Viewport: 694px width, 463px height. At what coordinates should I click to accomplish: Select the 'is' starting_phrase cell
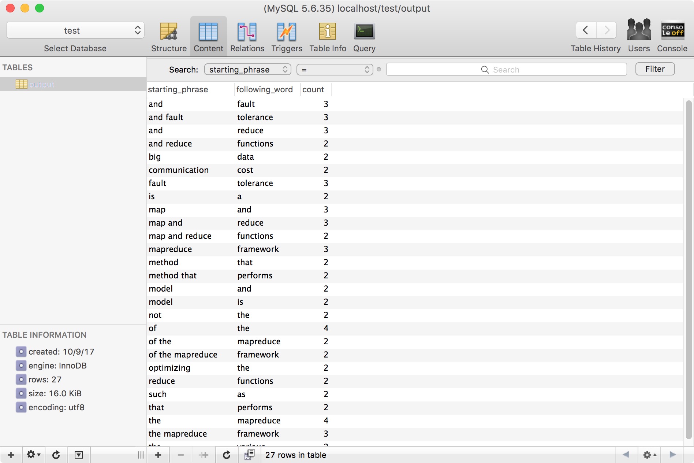click(190, 196)
